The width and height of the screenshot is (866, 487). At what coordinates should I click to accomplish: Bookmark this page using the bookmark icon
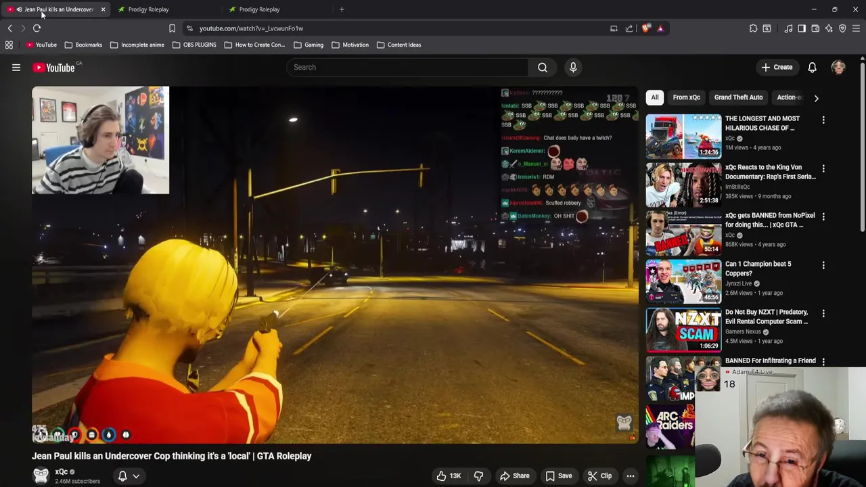pyautogui.click(x=172, y=28)
